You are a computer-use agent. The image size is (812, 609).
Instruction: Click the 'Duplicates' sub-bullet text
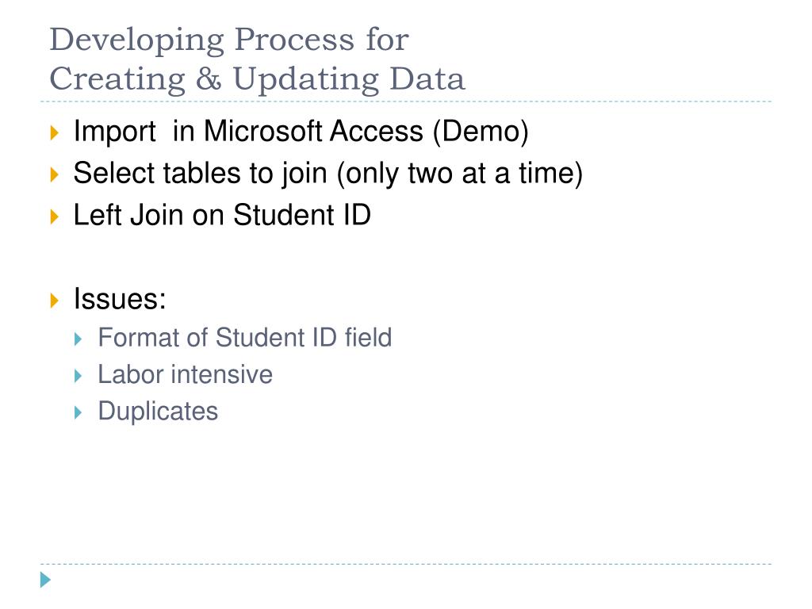coord(158,412)
